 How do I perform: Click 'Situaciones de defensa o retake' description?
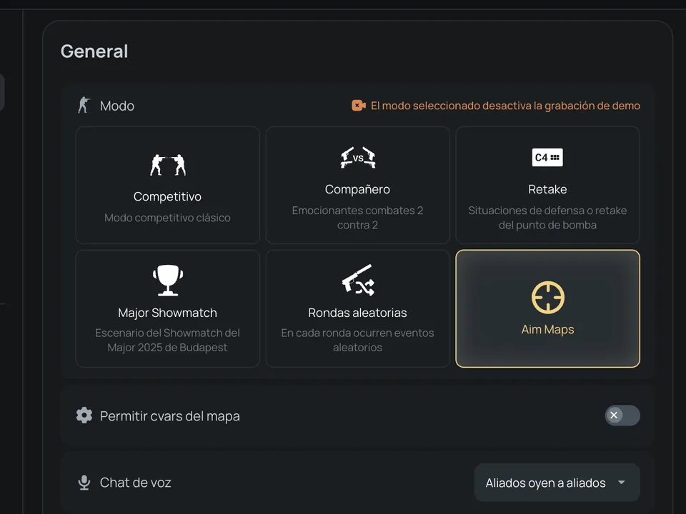coord(548,218)
